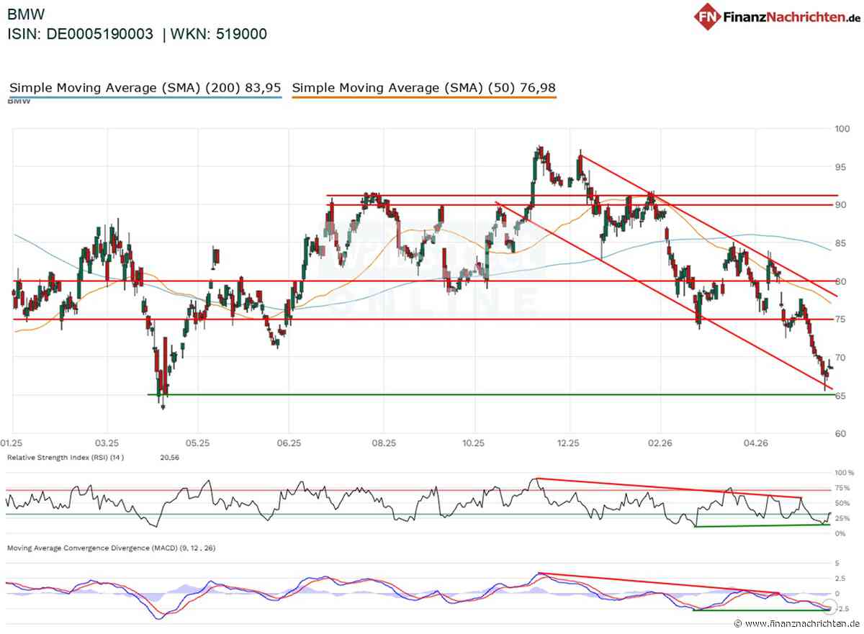Click the www.finanznachrichten.de copyright text

coord(796,624)
